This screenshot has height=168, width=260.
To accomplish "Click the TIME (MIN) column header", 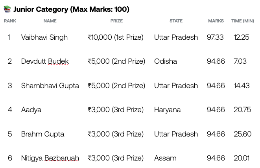I will [242, 21].
